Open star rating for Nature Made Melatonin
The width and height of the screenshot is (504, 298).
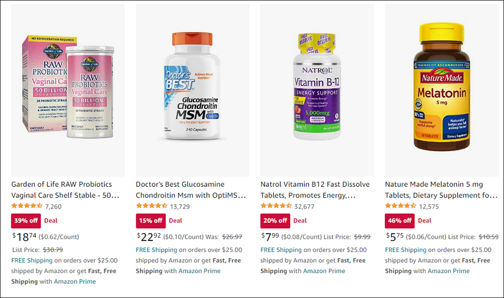(x=400, y=206)
